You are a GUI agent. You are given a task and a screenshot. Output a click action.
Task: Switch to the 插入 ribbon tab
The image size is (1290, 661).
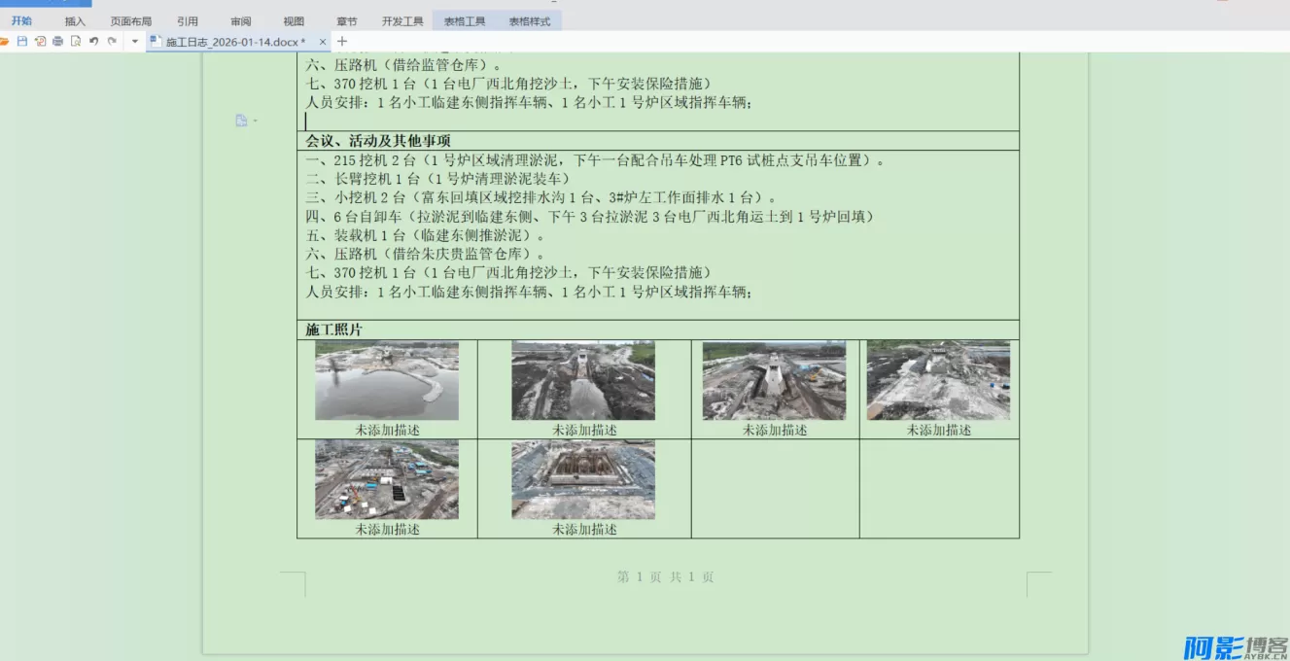coord(75,19)
